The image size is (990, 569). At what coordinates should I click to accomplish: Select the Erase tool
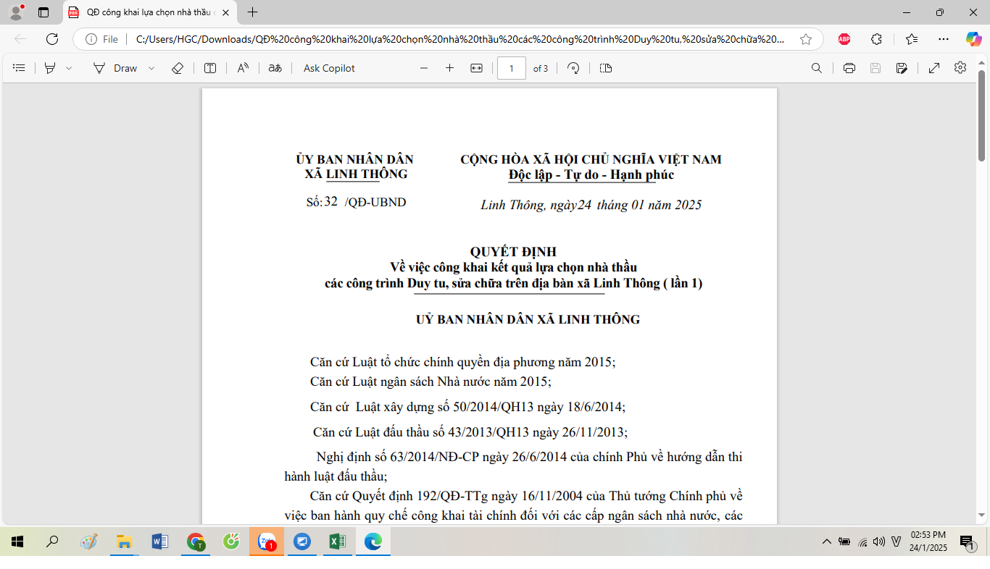coord(178,68)
